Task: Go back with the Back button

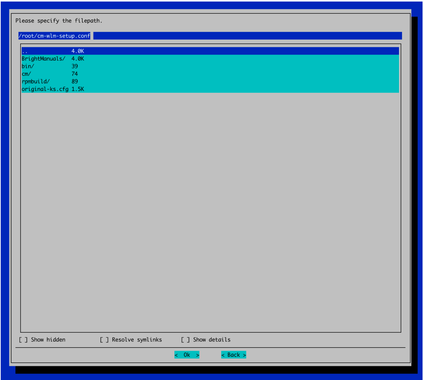Action: [234, 355]
